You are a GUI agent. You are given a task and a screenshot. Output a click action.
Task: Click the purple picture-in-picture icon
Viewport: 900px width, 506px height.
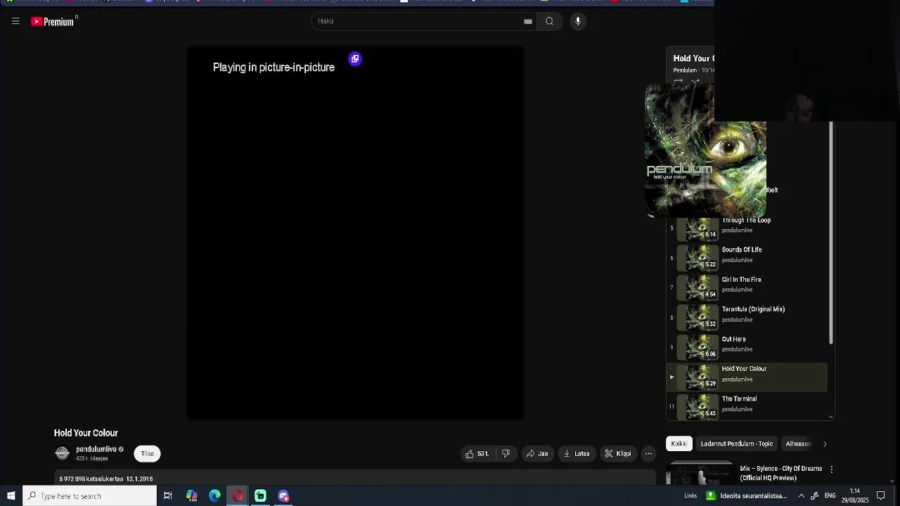(x=355, y=59)
